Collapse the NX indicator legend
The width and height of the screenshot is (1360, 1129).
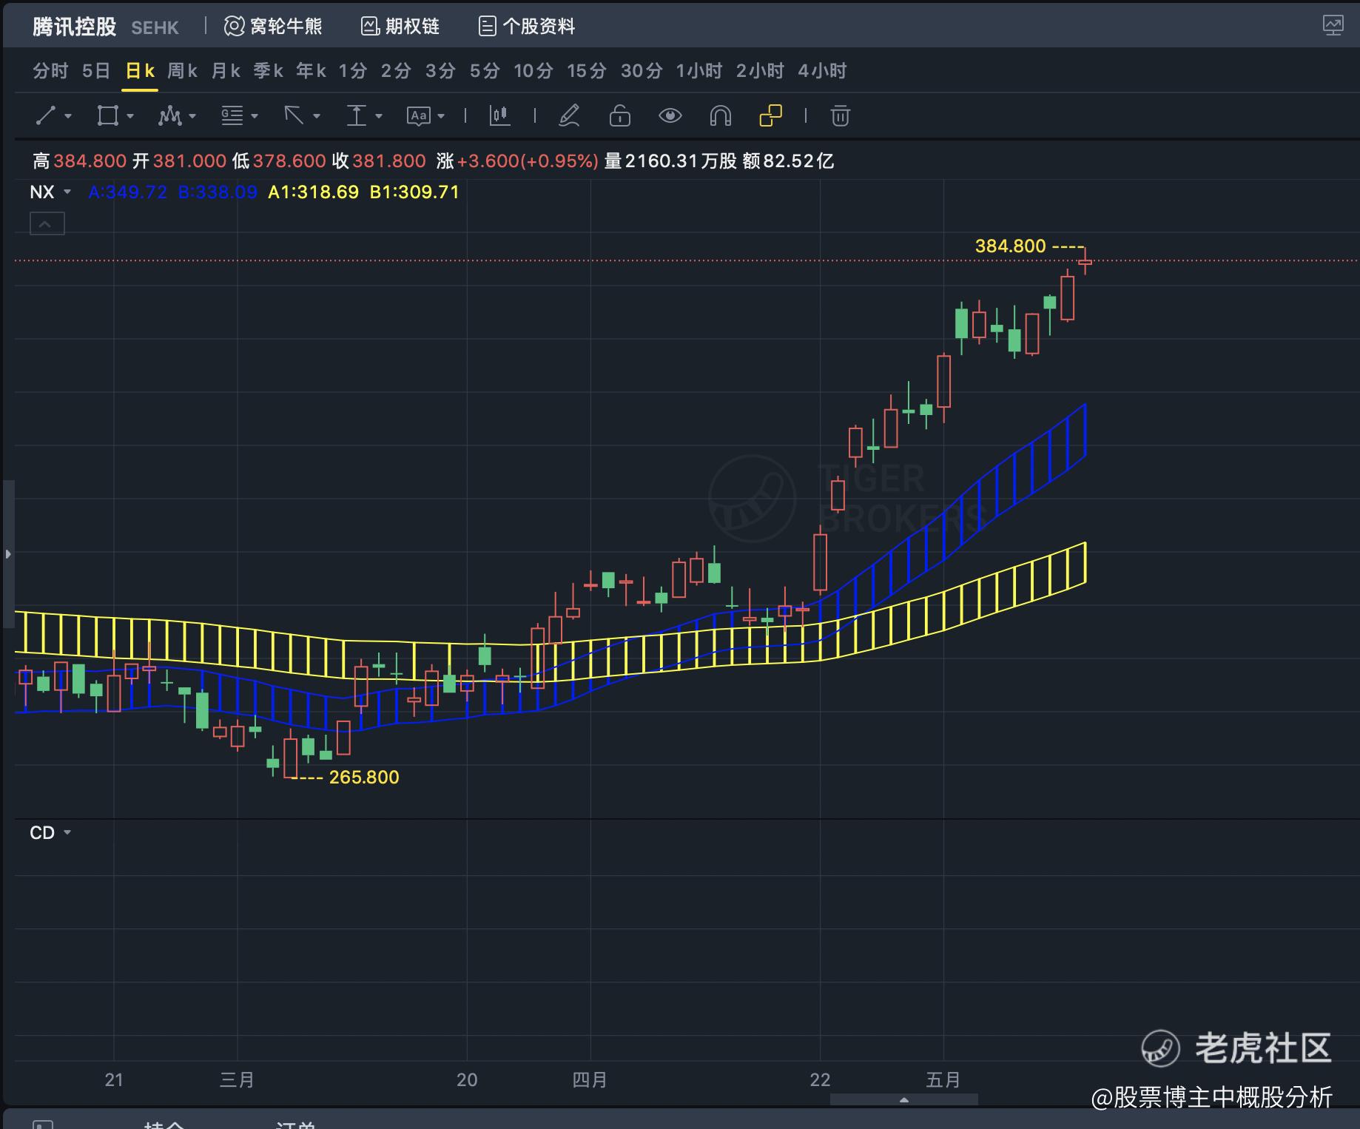pos(47,223)
